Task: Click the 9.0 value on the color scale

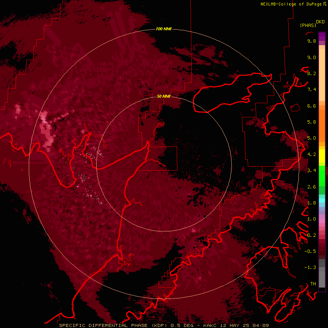Action: 312,57
